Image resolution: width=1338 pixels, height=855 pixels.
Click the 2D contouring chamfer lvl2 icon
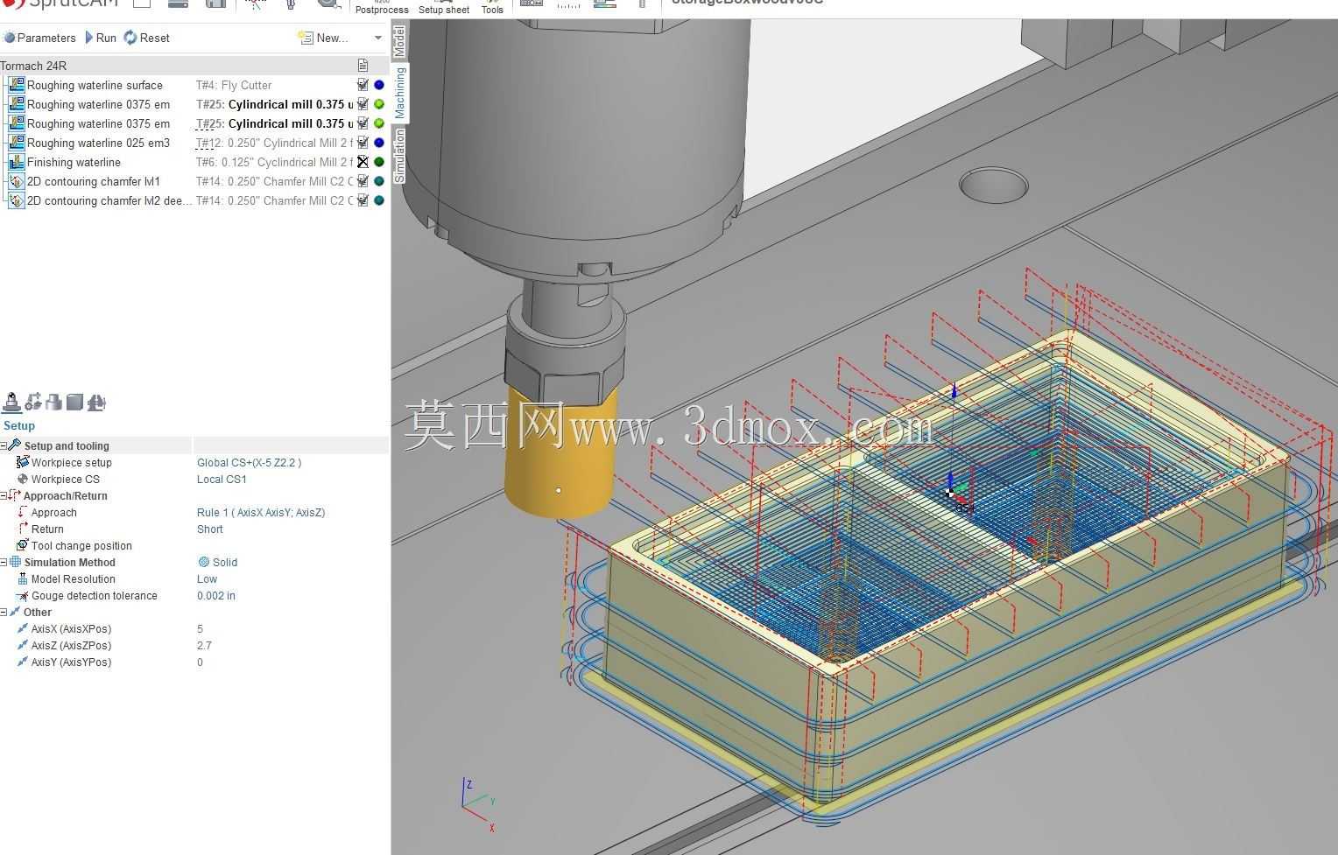[x=16, y=200]
